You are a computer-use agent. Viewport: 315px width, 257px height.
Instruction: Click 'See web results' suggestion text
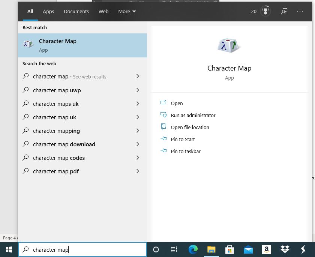click(x=90, y=77)
